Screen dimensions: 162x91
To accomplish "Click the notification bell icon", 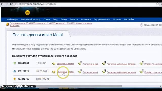I will point(8,24).
